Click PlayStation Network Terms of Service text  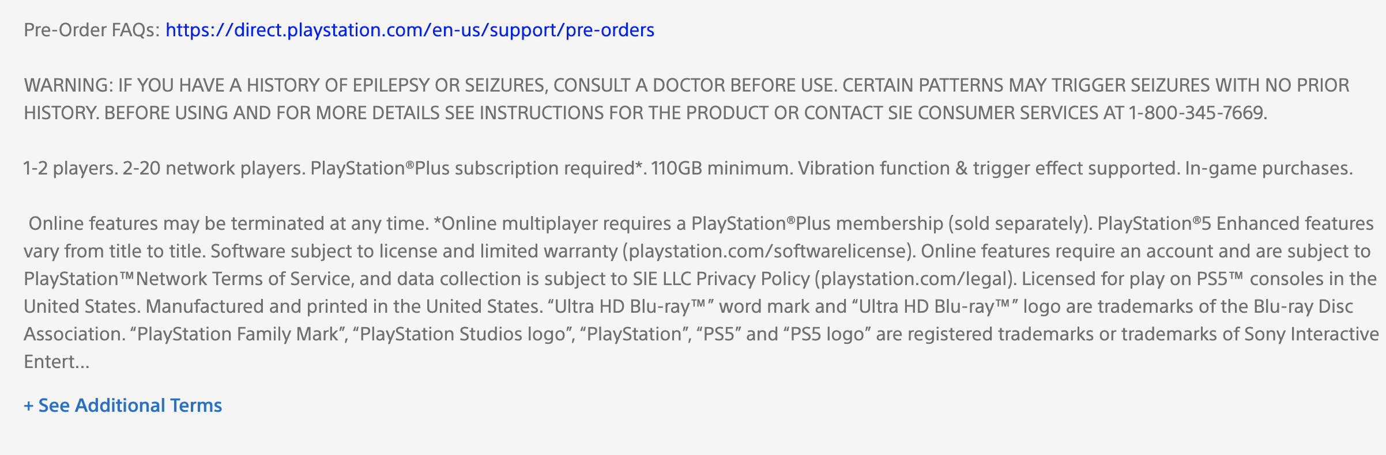point(188,279)
